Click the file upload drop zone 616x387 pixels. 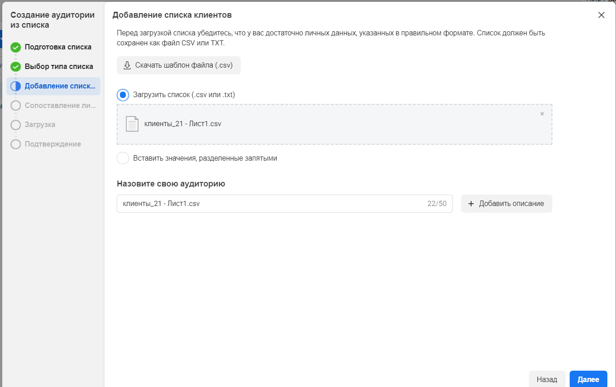point(334,124)
